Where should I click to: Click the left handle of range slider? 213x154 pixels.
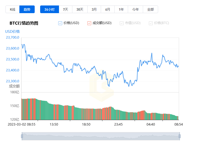tap(22, 136)
